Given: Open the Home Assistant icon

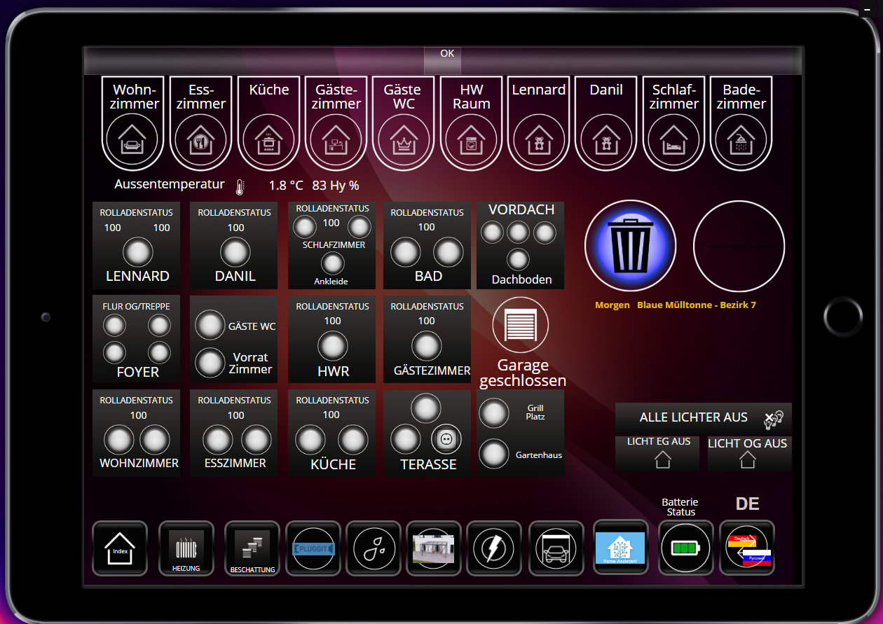Looking at the screenshot, I should [620, 548].
